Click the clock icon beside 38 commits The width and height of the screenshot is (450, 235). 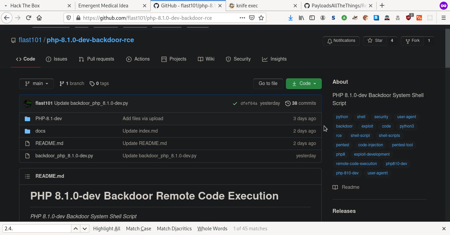tap(288, 103)
